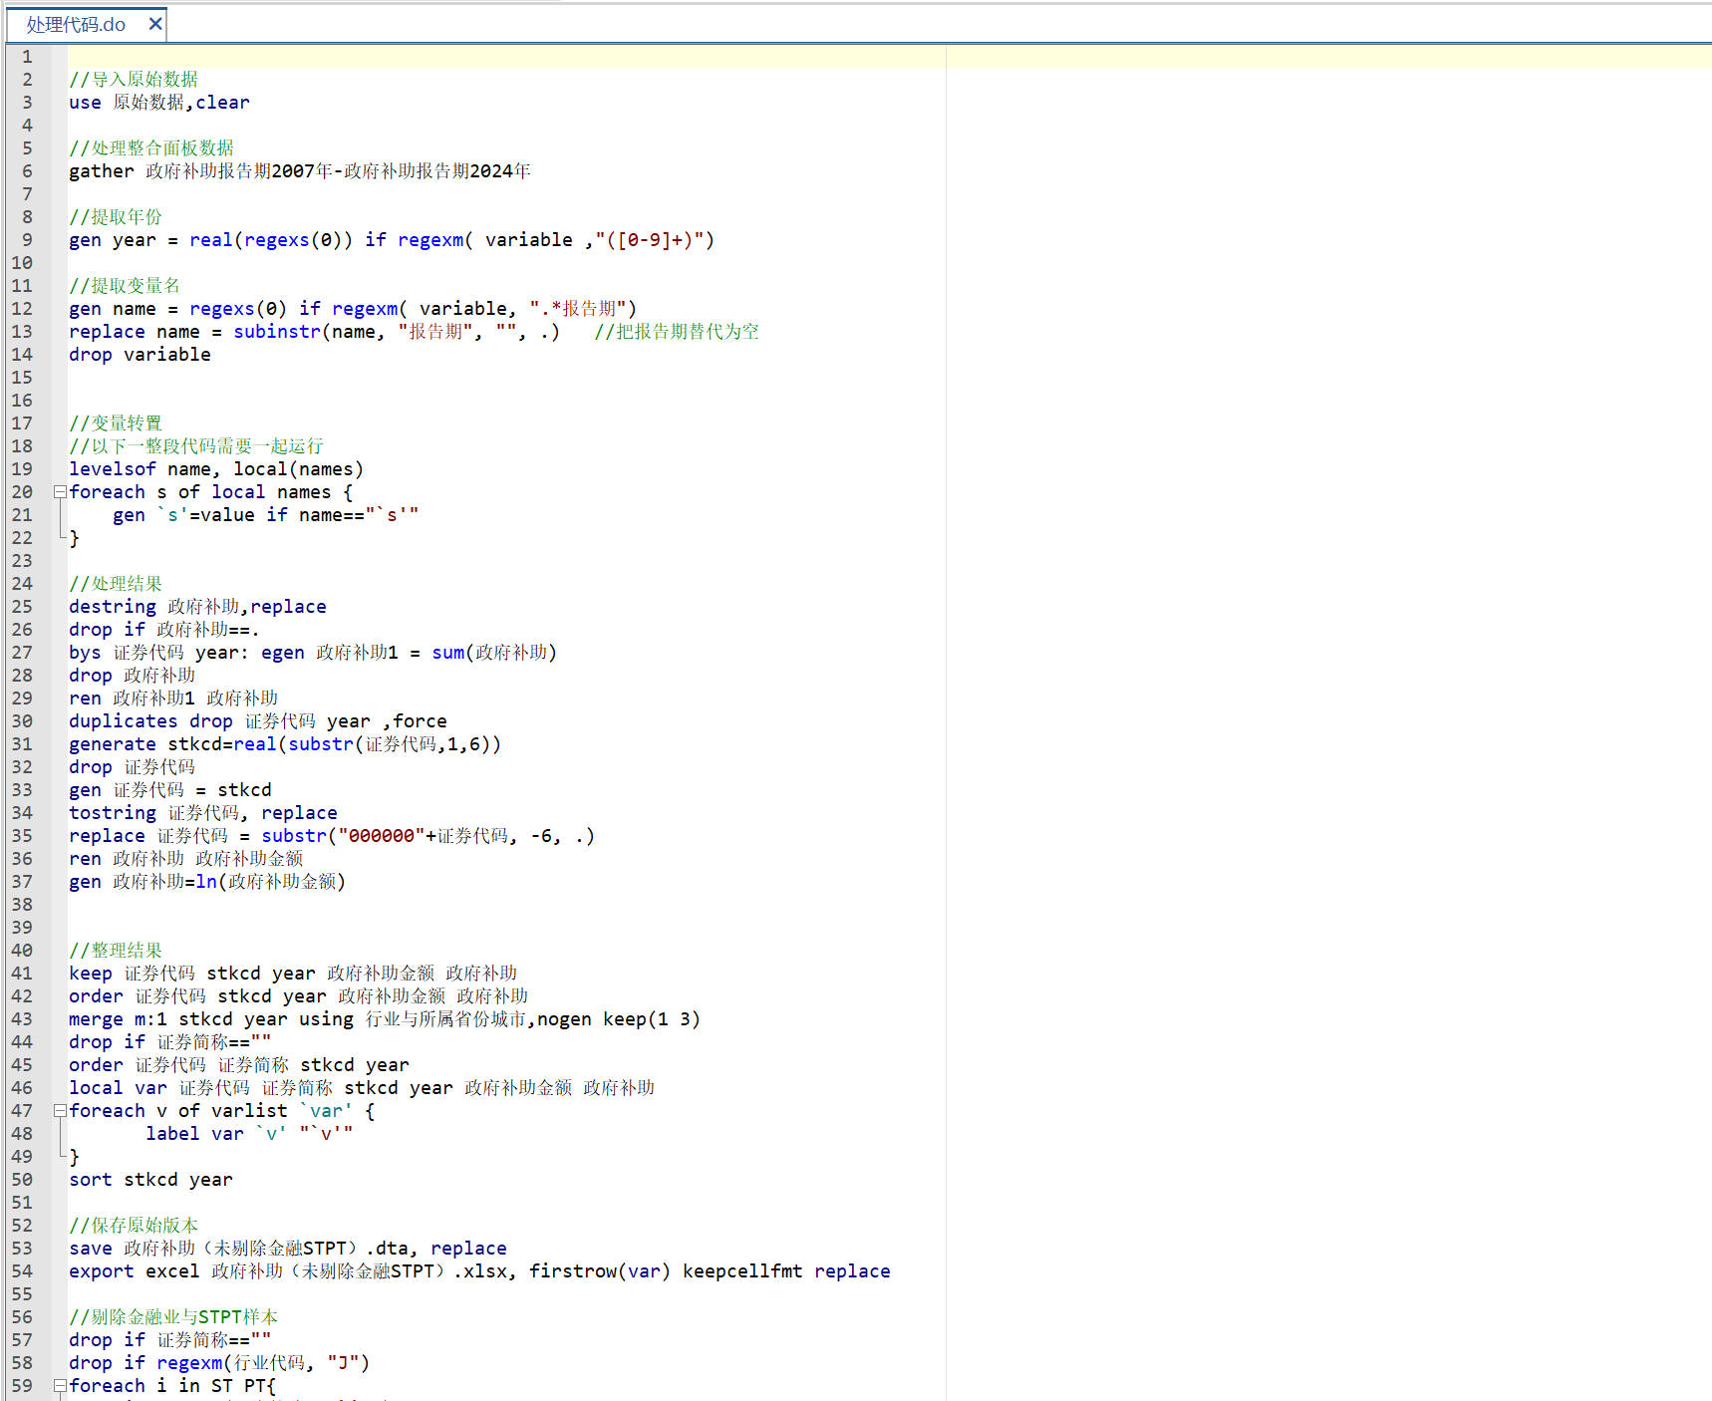Click line number 40 in the gutter

[22, 951]
